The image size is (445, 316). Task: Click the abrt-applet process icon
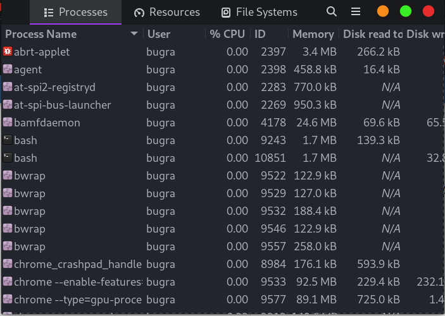click(x=8, y=52)
